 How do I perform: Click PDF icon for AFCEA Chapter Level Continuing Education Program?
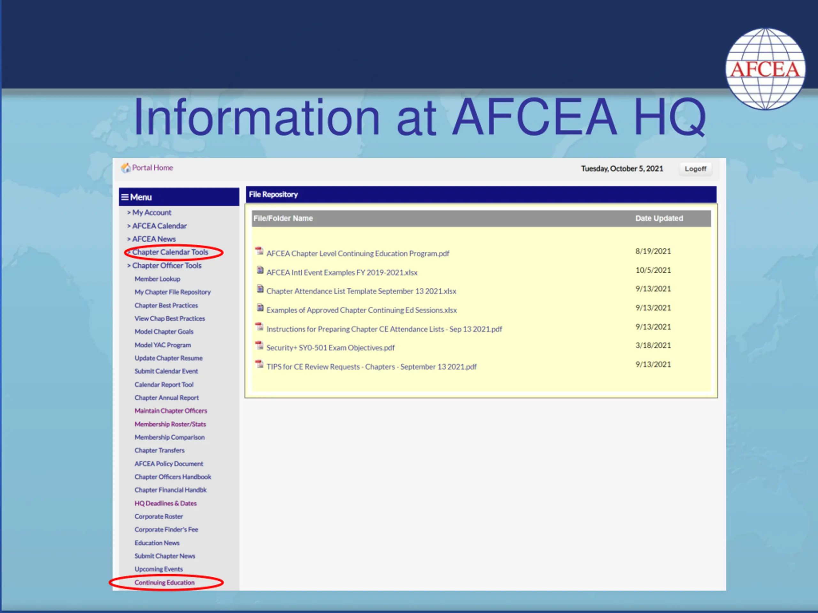(x=259, y=251)
